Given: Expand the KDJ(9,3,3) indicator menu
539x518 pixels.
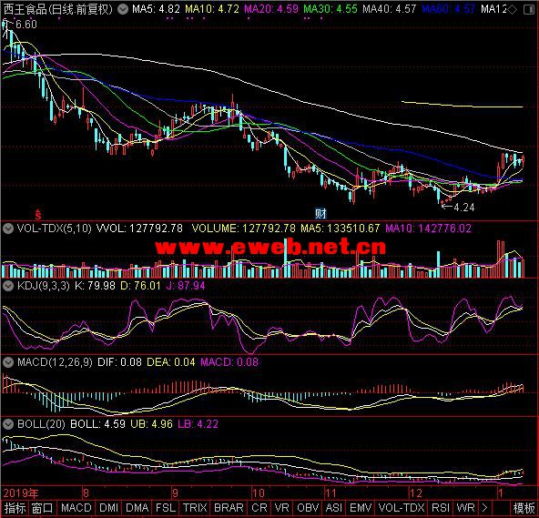Looking at the screenshot, I should (8, 286).
